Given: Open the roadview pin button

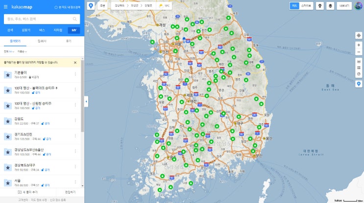Looking at the screenshot, I should tap(319, 6).
